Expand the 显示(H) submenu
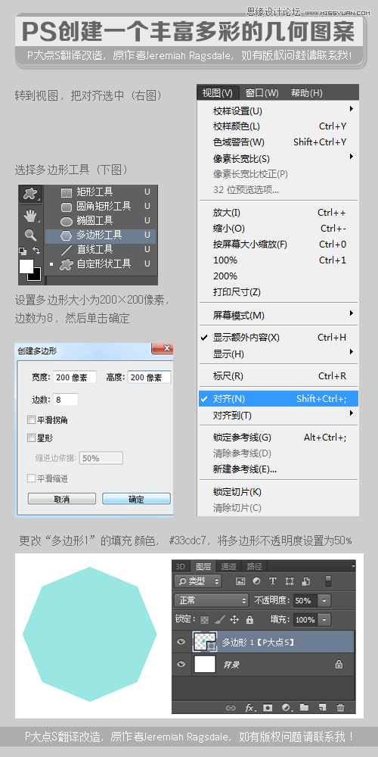Screen dimensions: 378x757 279,354
